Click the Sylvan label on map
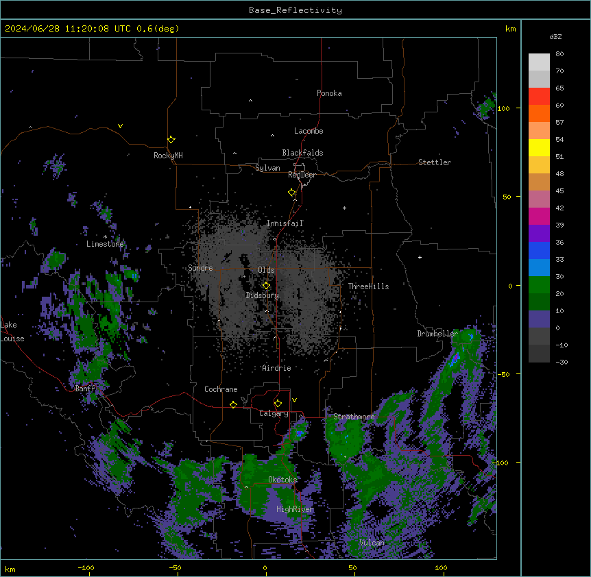Viewport: 591px width, 577px height. 267,168
